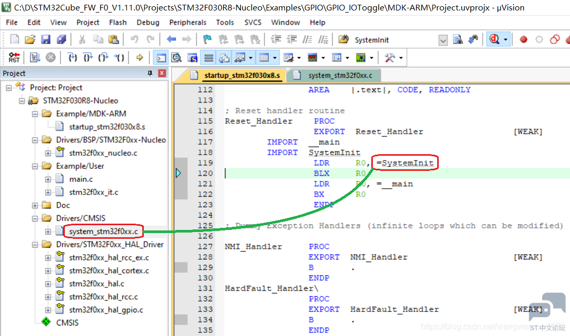Open the Peripherals menu

(188, 22)
